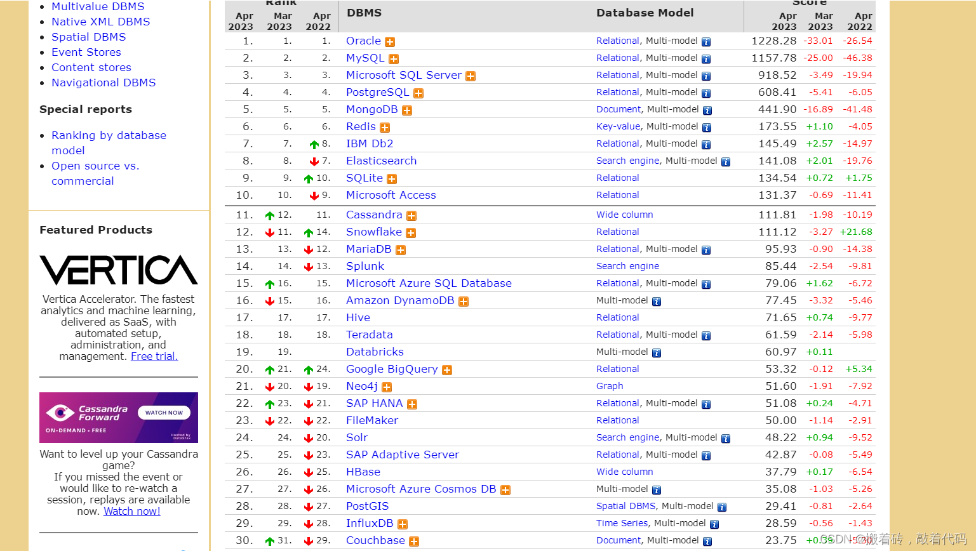
Task: Open Ranking by database model report
Action: pos(109,143)
